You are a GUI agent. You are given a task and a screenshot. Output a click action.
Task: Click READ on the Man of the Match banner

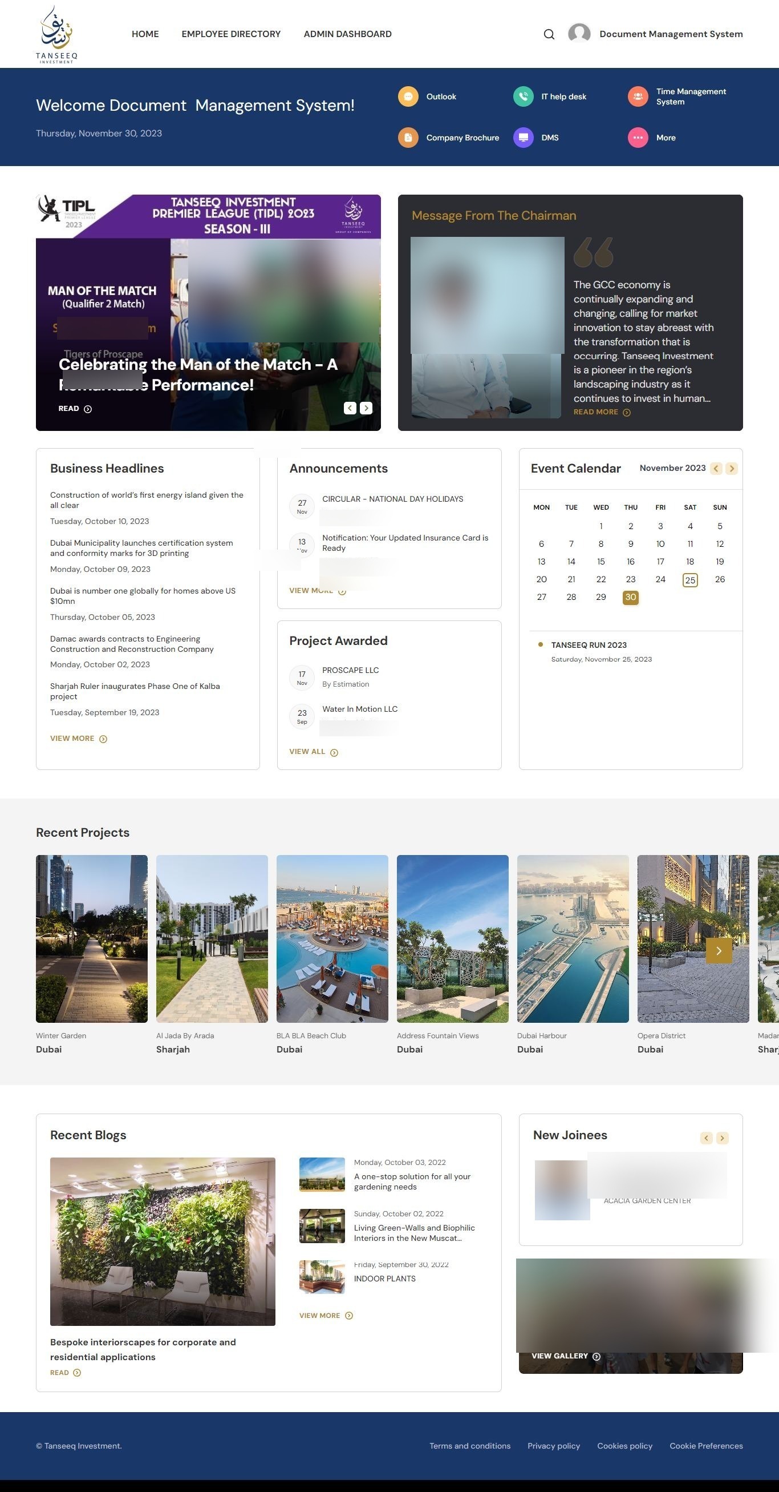coord(75,409)
